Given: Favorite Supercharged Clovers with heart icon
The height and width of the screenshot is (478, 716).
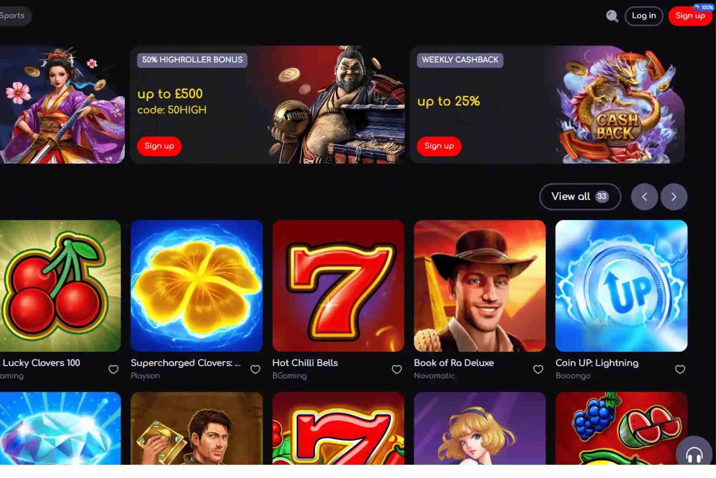Looking at the screenshot, I should pyautogui.click(x=255, y=369).
